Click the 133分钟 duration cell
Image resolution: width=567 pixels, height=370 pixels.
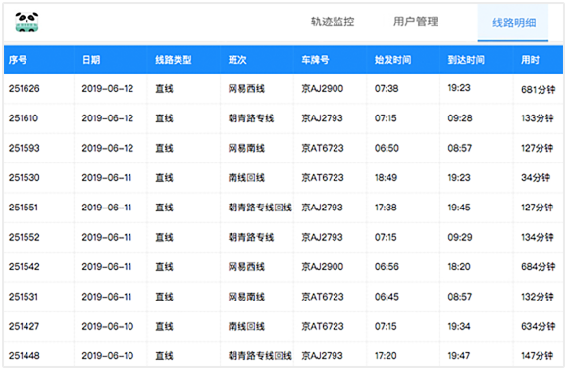click(x=537, y=118)
